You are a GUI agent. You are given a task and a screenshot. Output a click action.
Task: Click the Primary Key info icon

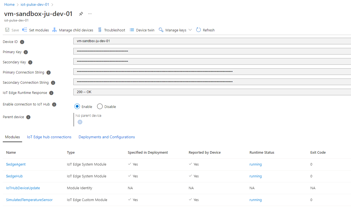click(x=25, y=52)
